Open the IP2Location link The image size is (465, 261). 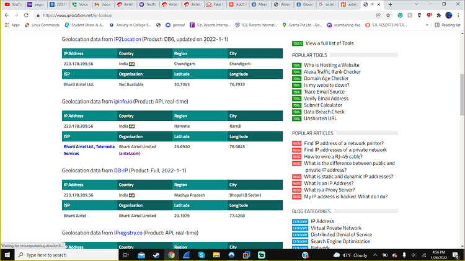pyautogui.click(x=128, y=39)
